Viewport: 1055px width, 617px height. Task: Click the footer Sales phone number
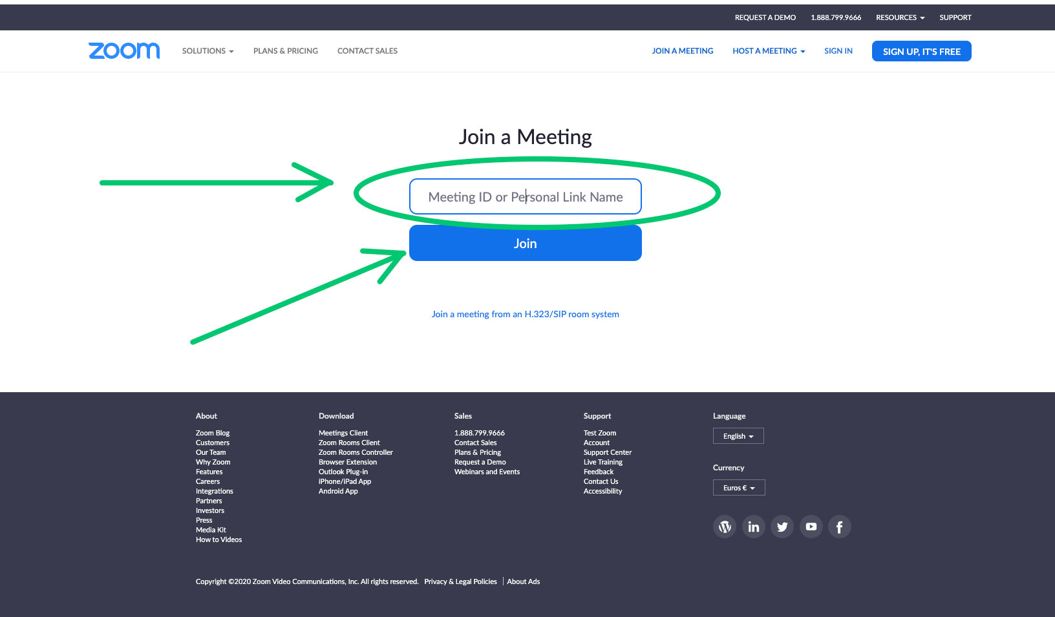pos(480,433)
